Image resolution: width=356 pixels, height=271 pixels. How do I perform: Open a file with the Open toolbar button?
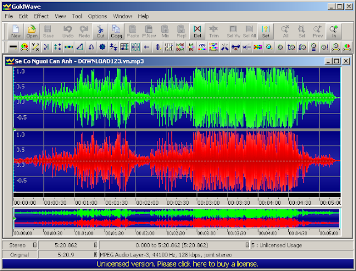(x=32, y=31)
